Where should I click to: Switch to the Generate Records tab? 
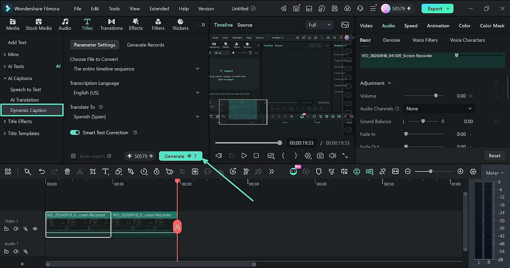tap(145, 45)
